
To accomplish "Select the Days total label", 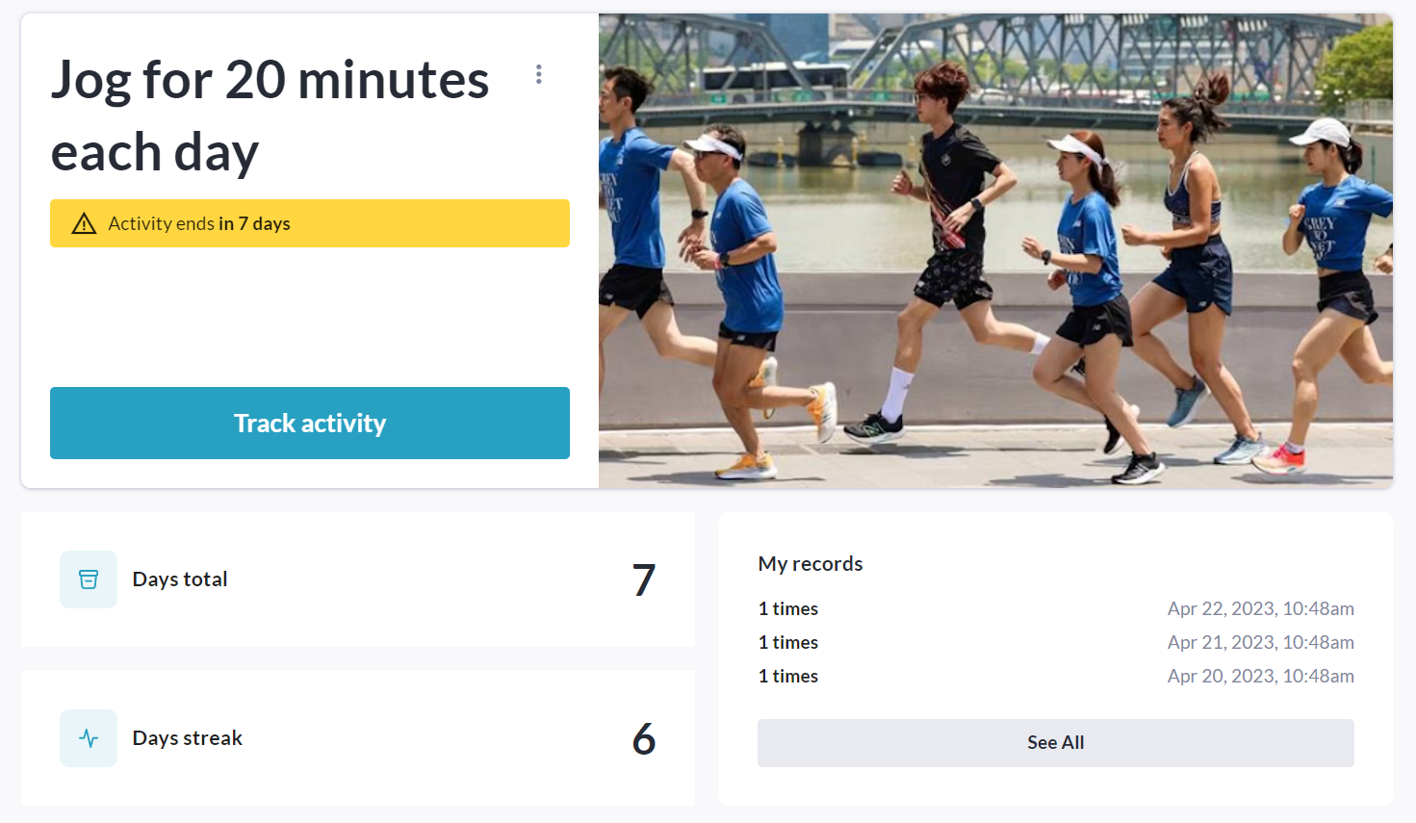I will pyautogui.click(x=180, y=579).
